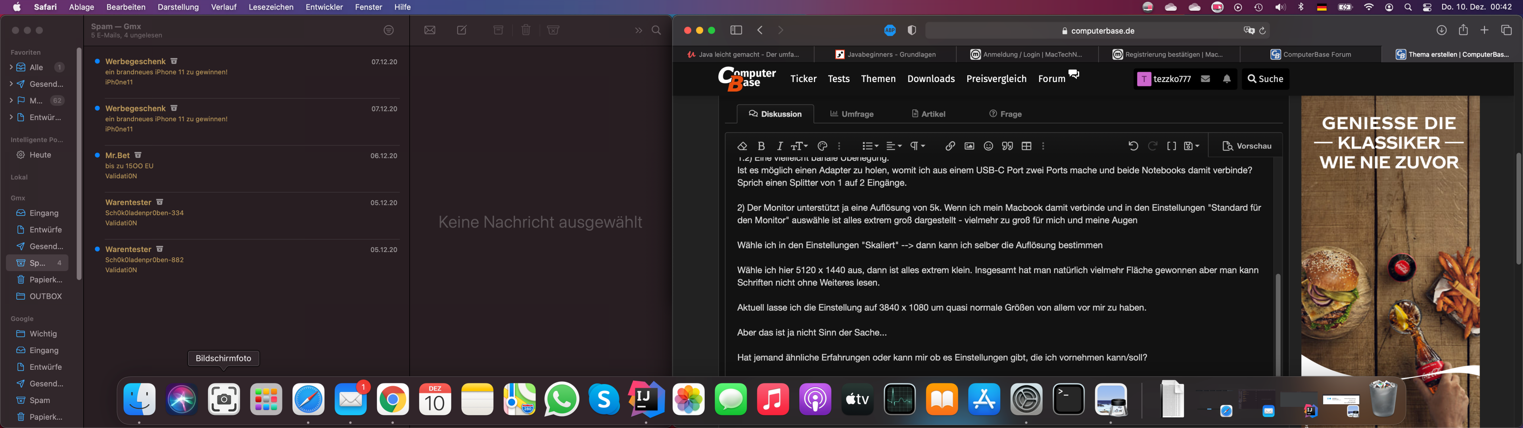Open the font size dropdown

click(799, 146)
